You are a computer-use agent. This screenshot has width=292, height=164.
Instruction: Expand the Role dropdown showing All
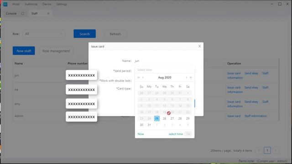coord(44,34)
